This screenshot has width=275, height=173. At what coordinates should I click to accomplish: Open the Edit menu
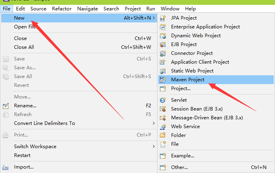click(20, 8)
